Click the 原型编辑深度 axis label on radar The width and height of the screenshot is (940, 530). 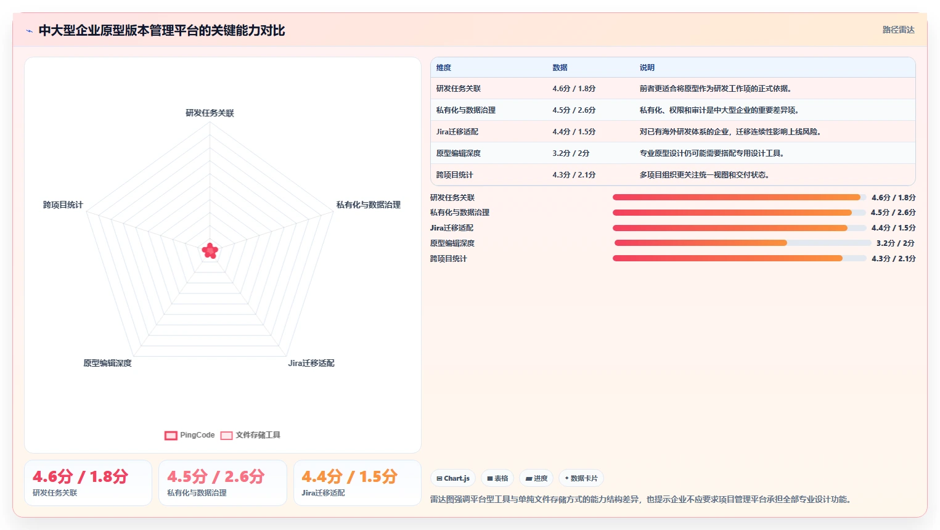pyautogui.click(x=108, y=363)
